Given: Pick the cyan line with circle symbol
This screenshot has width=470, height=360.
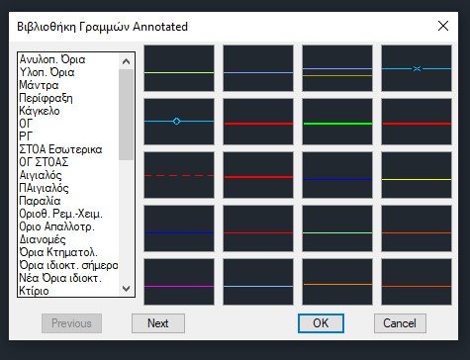Looking at the screenshot, I should [179, 122].
